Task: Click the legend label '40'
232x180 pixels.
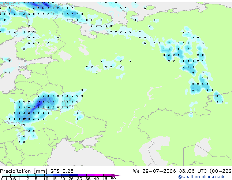Action: coord(96,179)
